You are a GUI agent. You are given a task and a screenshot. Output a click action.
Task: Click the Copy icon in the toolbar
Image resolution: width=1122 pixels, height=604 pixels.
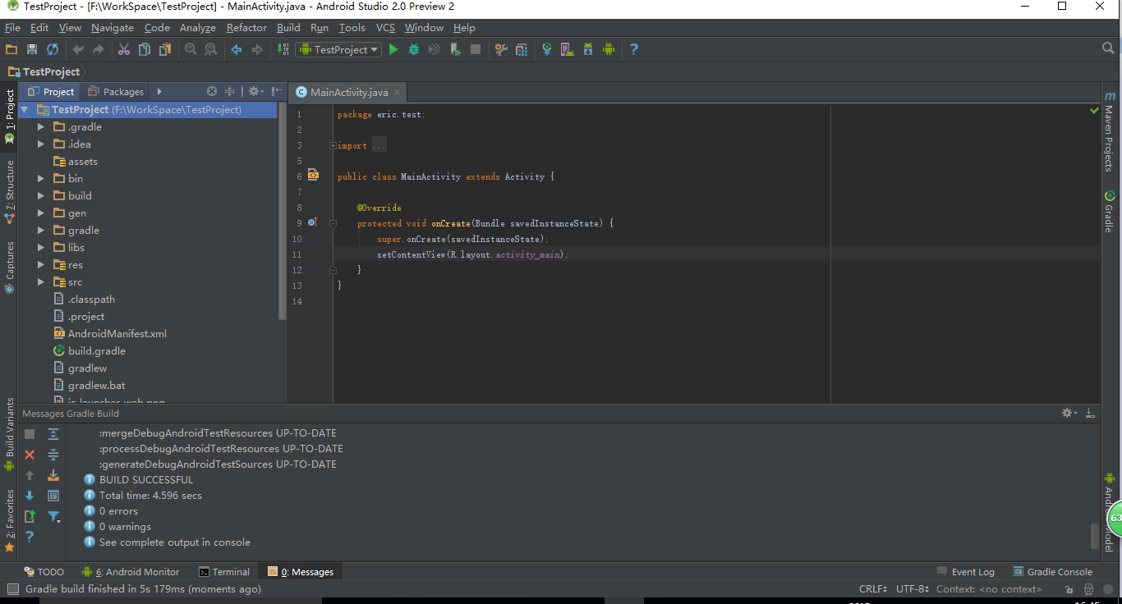(x=145, y=49)
